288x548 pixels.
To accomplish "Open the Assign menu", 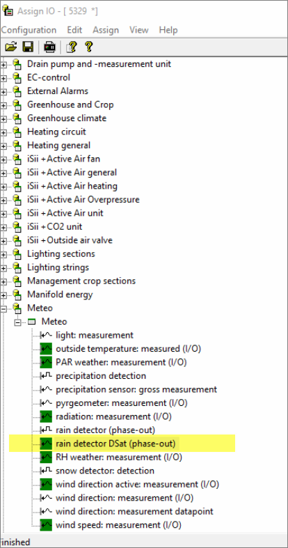I will [106, 30].
